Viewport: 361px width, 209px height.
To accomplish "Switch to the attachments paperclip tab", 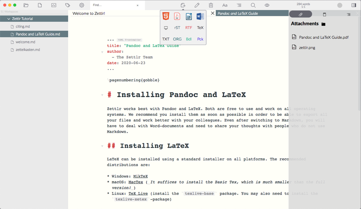I will [301, 14].
